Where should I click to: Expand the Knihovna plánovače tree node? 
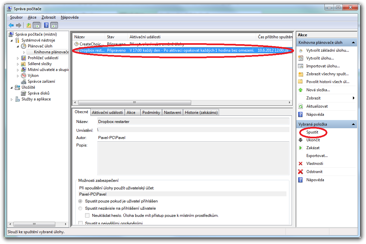click(x=24, y=52)
